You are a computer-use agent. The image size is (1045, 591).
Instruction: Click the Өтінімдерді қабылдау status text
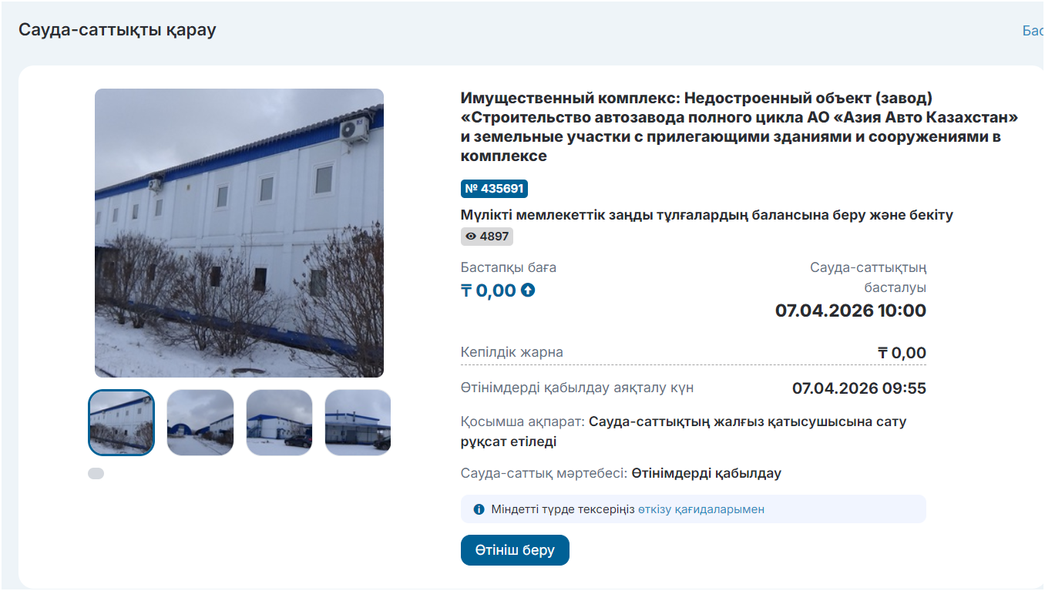707,473
